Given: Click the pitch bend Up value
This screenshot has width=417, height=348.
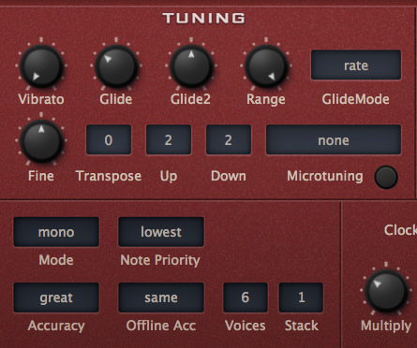Looking at the screenshot, I should [x=169, y=139].
